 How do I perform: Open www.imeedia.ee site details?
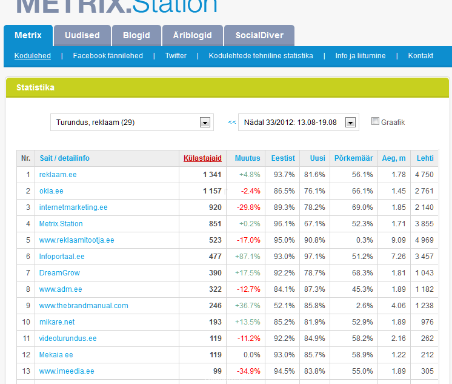[x=67, y=371]
